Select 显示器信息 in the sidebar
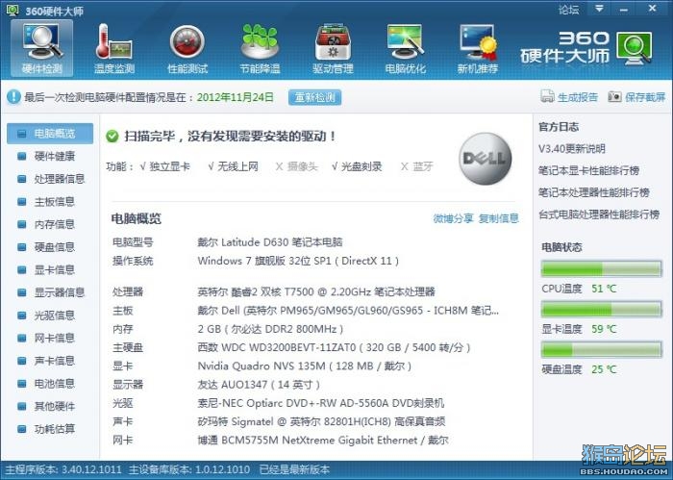 [60, 292]
